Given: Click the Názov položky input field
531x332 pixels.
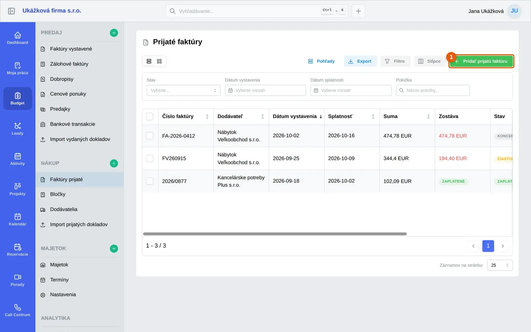Looking at the screenshot, I should tap(433, 90).
